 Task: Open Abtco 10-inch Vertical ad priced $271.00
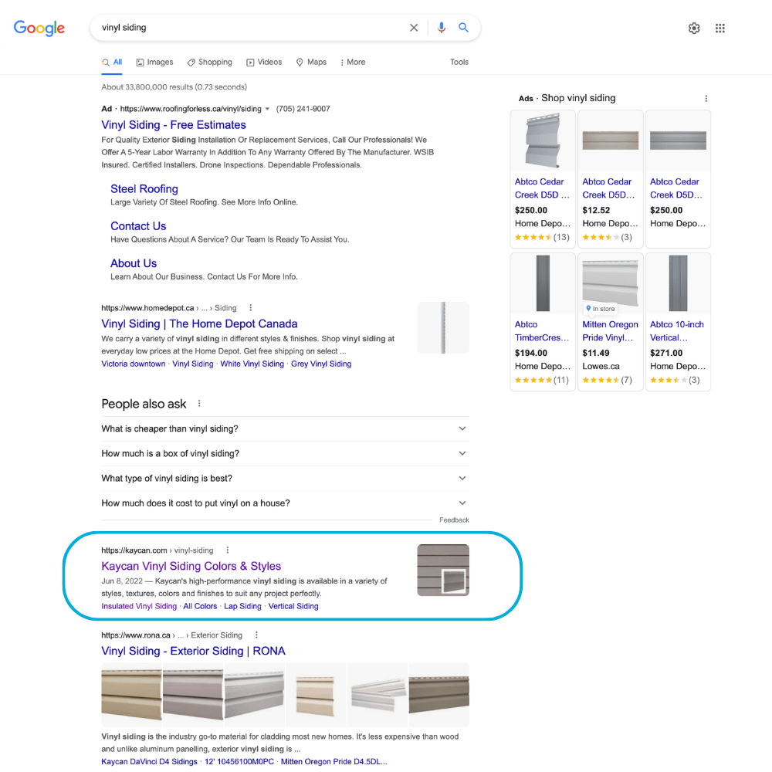(x=678, y=322)
